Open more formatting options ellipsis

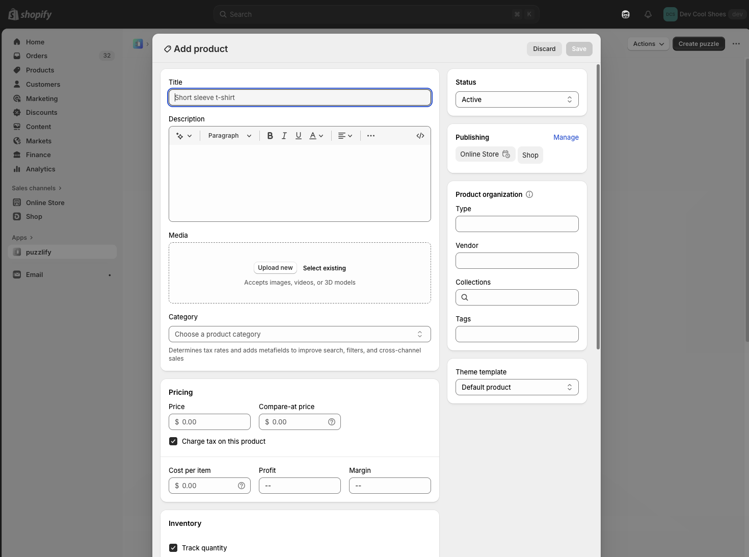click(371, 136)
